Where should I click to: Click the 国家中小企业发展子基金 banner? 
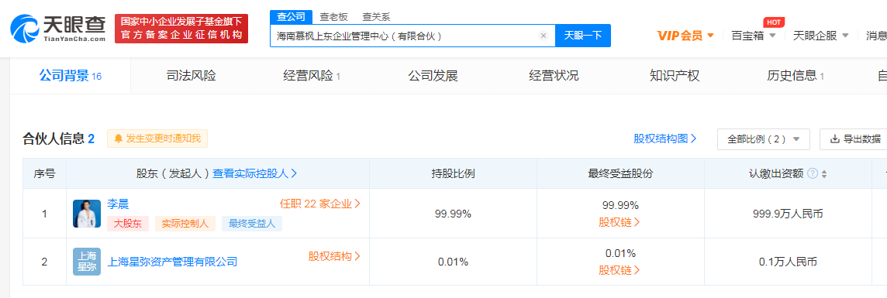(181, 28)
